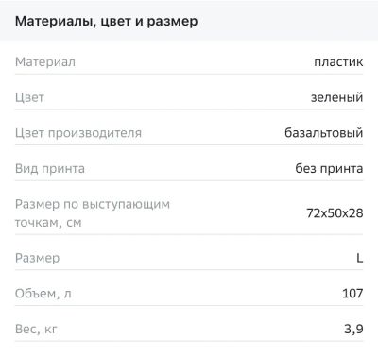Click the 'Материалы, цвет и размер' section header
The width and height of the screenshot is (378, 357).
coord(107,22)
